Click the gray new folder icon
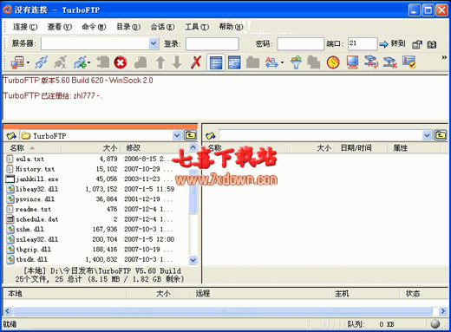 click(252, 62)
